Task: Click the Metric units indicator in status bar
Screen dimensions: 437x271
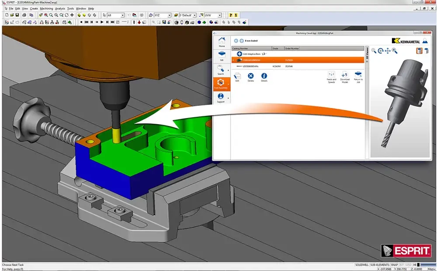Action: (432, 269)
